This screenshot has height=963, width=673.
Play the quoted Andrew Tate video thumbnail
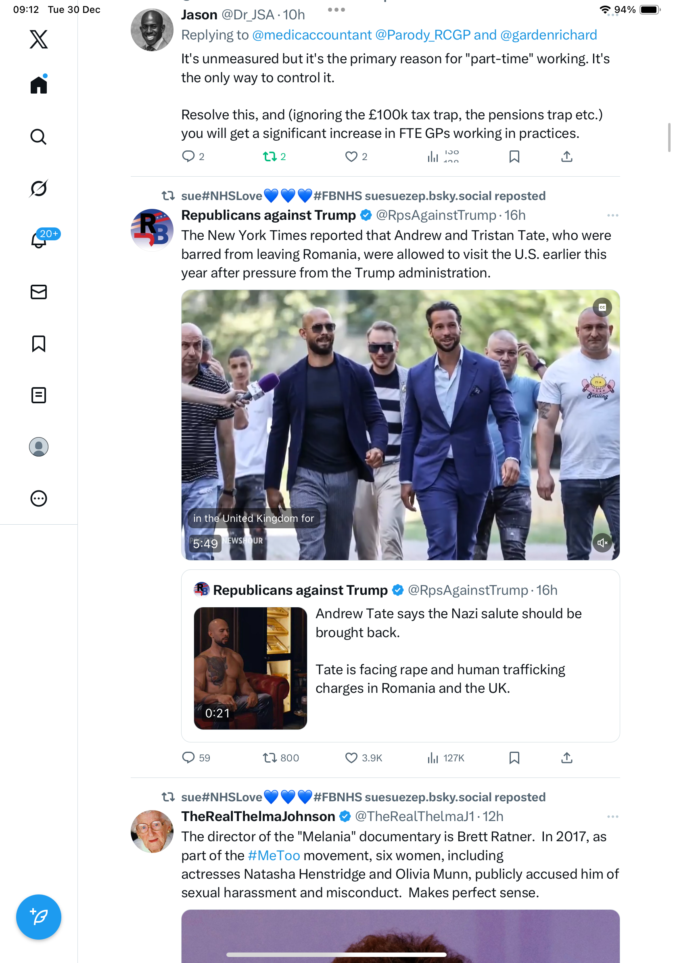click(250, 668)
